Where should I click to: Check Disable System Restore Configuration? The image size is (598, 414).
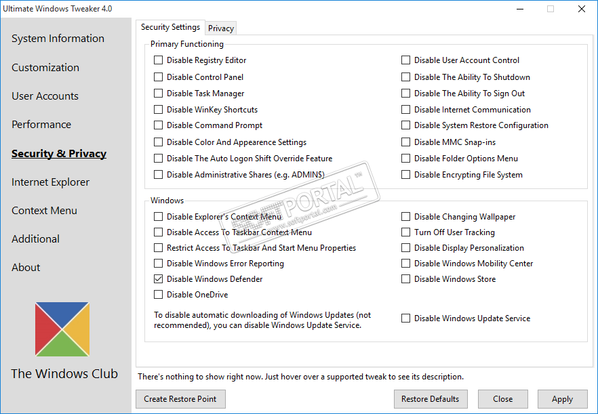point(405,125)
